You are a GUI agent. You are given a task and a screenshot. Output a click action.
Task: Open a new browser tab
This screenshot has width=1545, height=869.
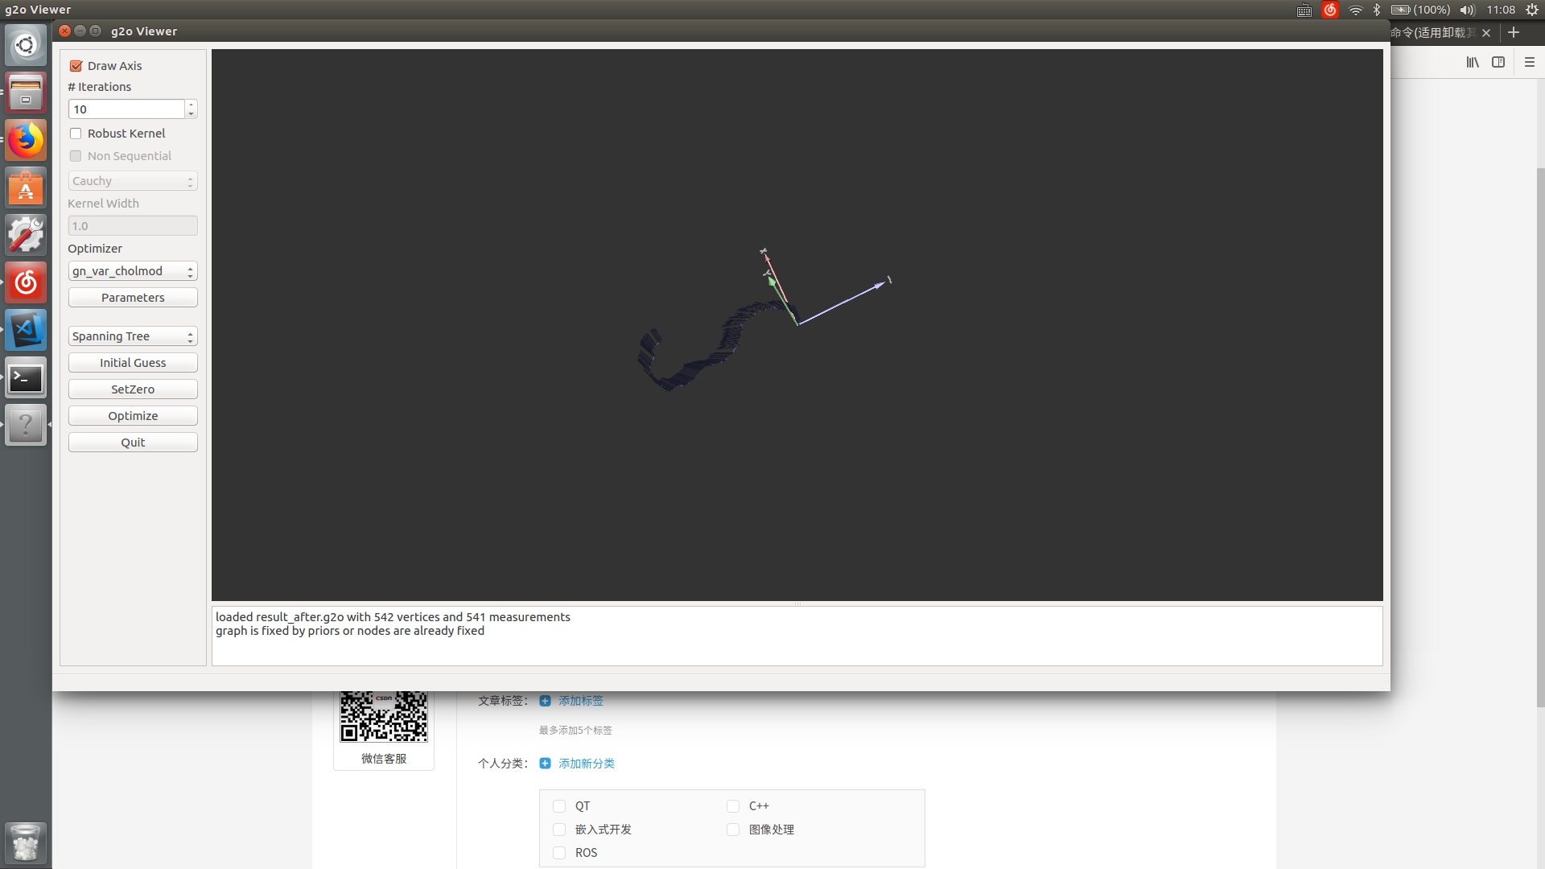click(x=1514, y=33)
